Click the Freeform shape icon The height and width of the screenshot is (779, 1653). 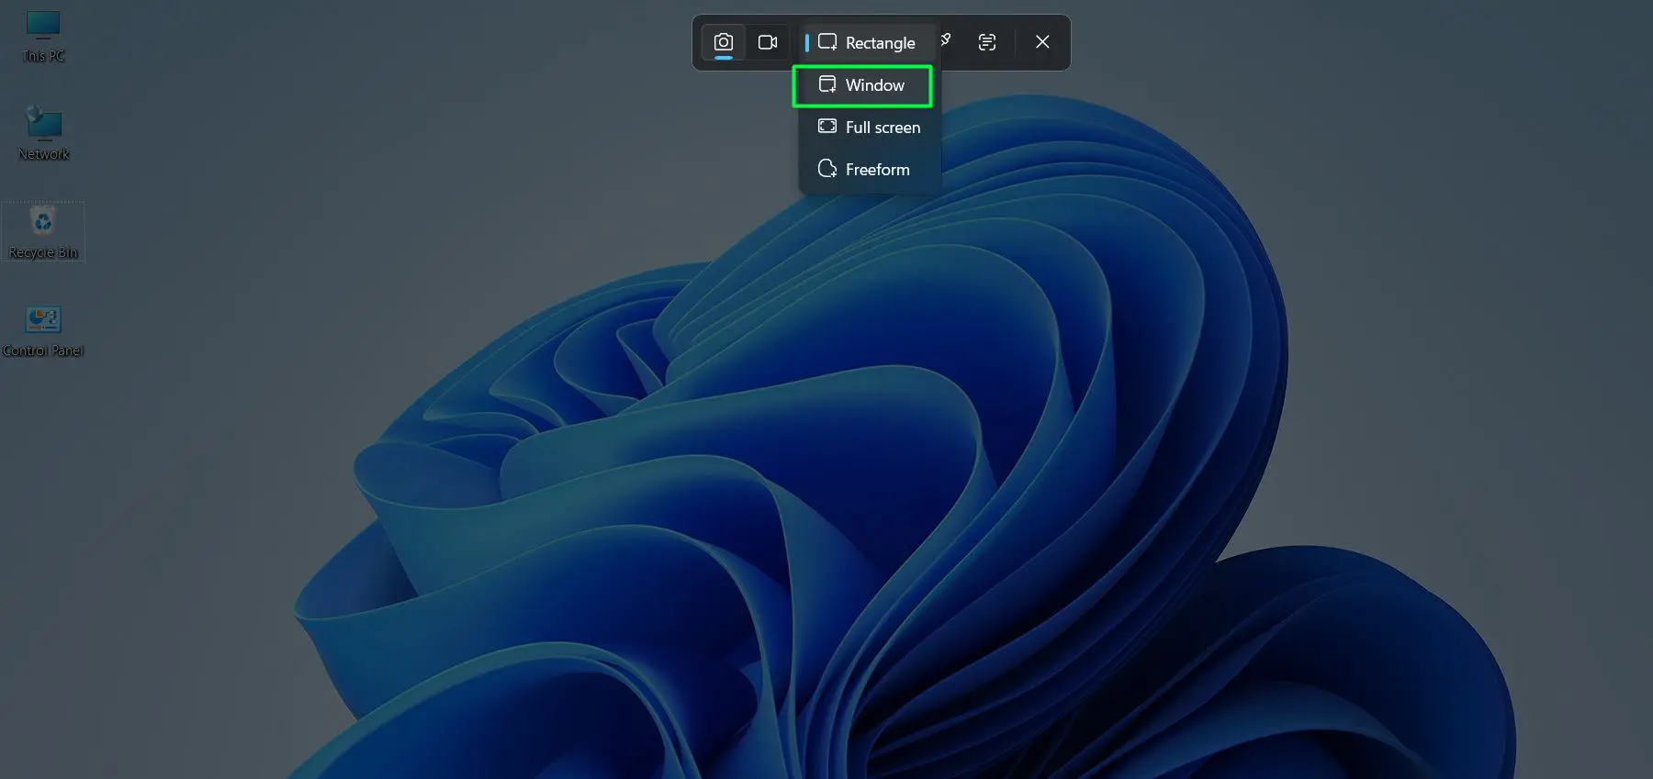(x=827, y=169)
